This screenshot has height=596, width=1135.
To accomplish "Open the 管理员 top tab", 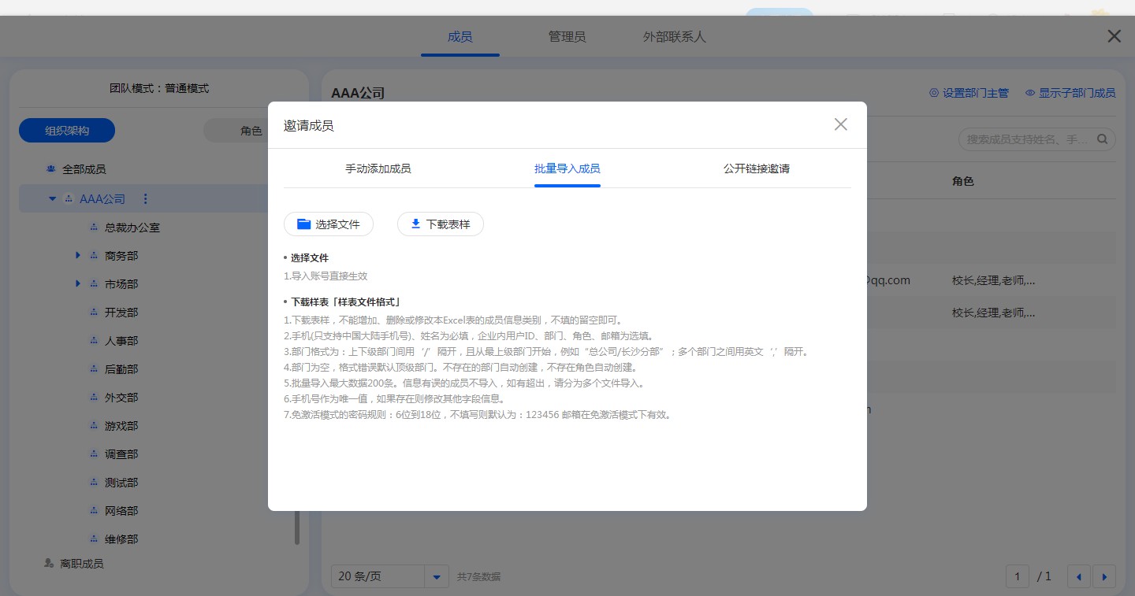I will click(567, 37).
